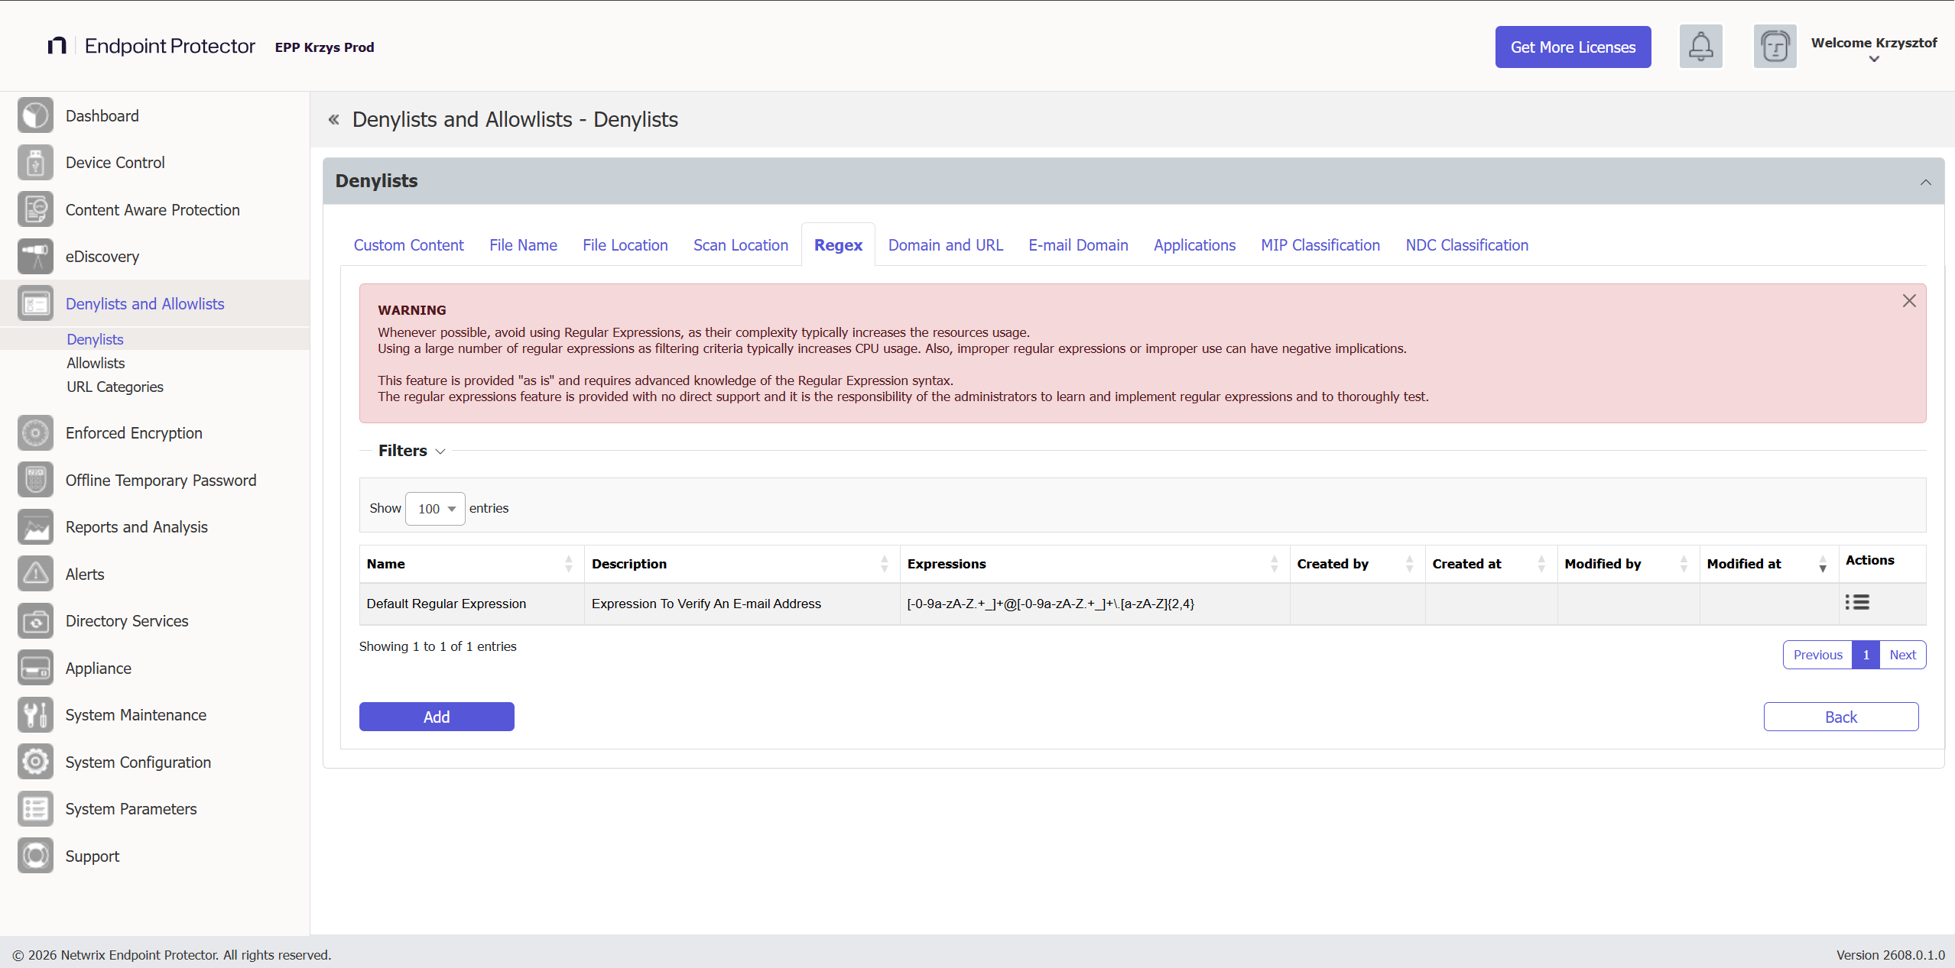This screenshot has height=968, width=1955.
Task: Dismiss the regex warning banner
Action: coord(1909,301)
